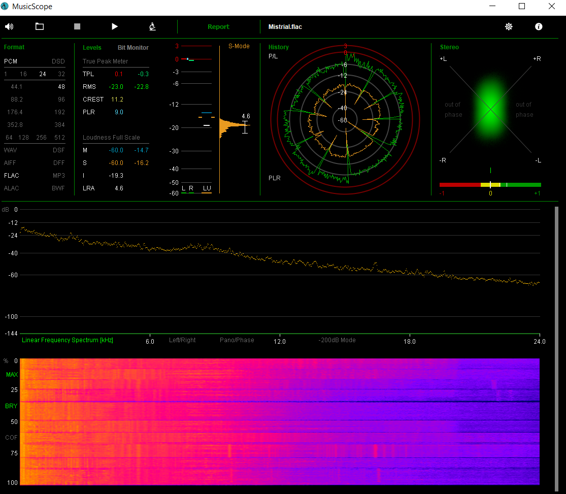Open a file with the folder icon
The image size is (566, 494).
[x=40, y=26]
